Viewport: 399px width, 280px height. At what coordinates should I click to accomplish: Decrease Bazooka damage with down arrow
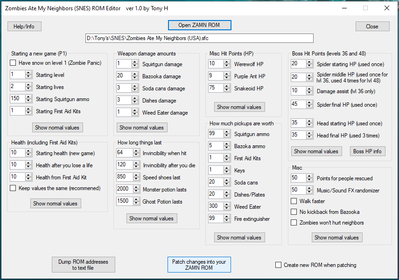point(135,78)
